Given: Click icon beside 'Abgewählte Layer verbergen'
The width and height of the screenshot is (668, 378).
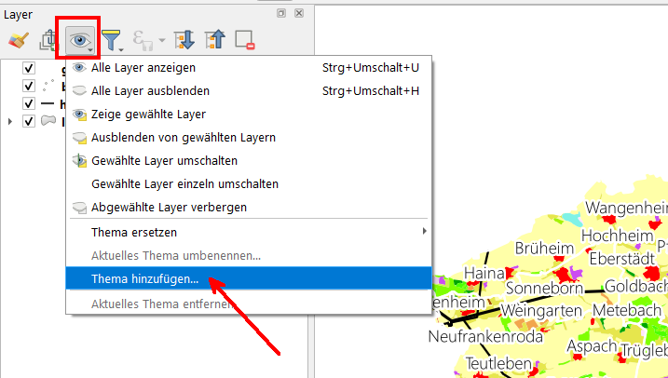Looking at the screenshot, I should point(79,208).
